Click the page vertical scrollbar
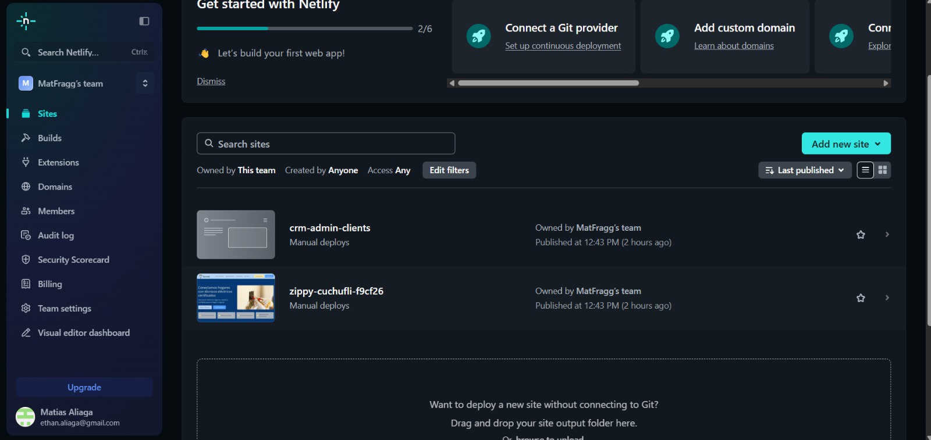Image resolution: width=931 pixels, height=440 pixels. 928,201
